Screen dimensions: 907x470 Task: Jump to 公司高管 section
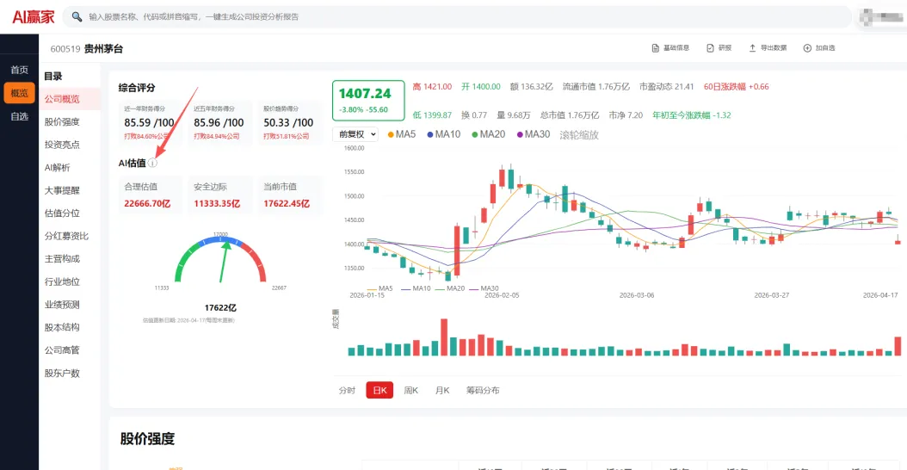pyautogui.click(x=62, y=350)
